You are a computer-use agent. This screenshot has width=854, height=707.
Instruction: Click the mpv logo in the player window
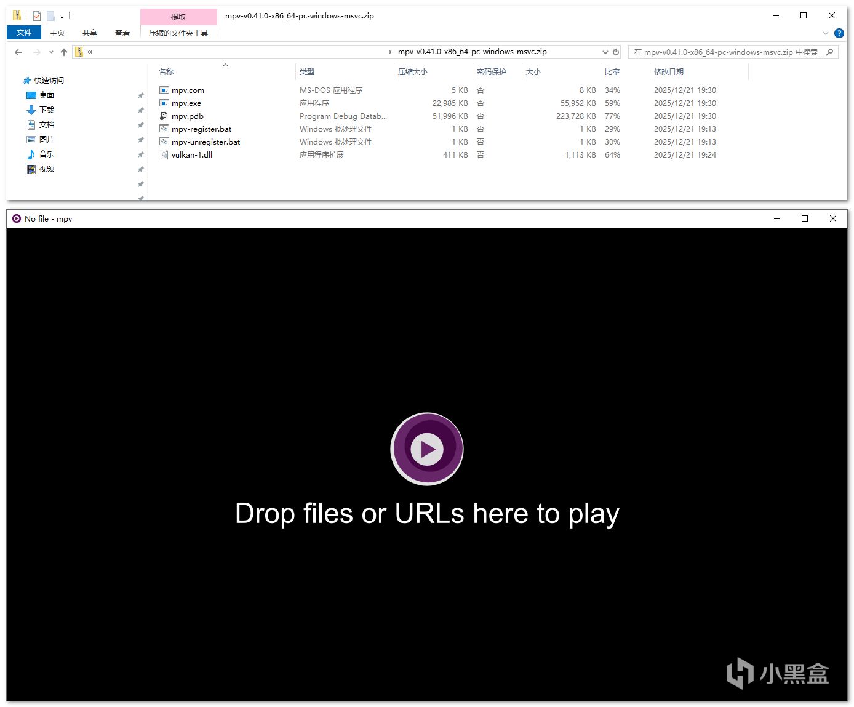point(427,449)
